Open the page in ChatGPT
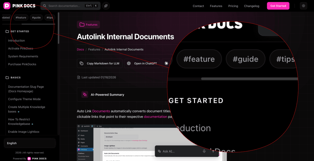The height and width of the screenshot is (161, 314). [142, 63]
